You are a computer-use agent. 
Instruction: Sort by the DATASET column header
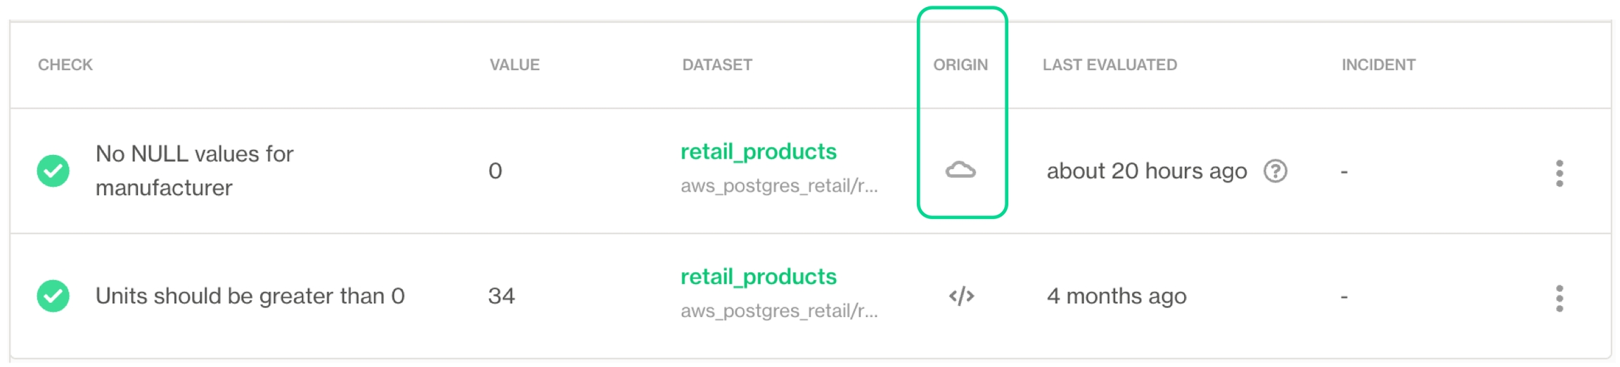(717, 65)
